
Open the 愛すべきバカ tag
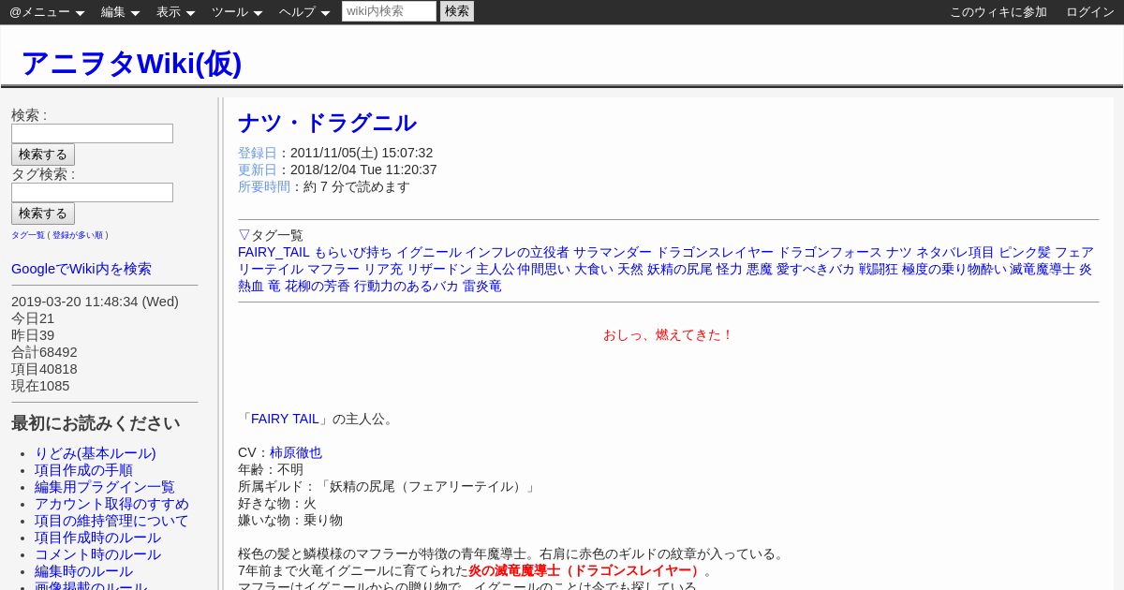point(816,269)
